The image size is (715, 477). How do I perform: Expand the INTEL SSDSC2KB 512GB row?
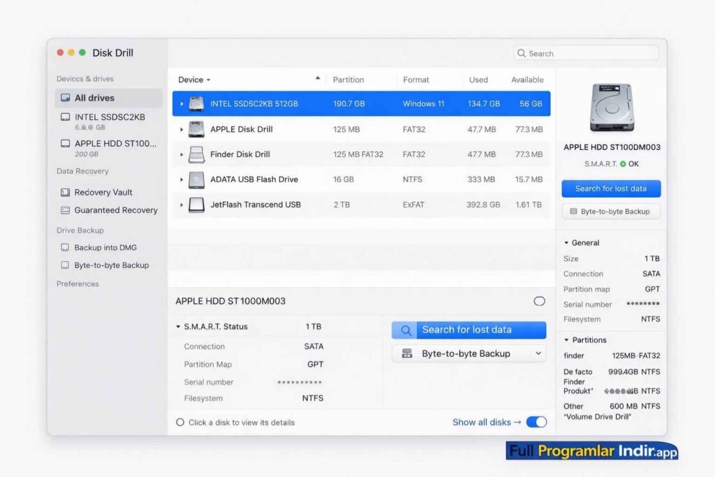click(182, 104)
